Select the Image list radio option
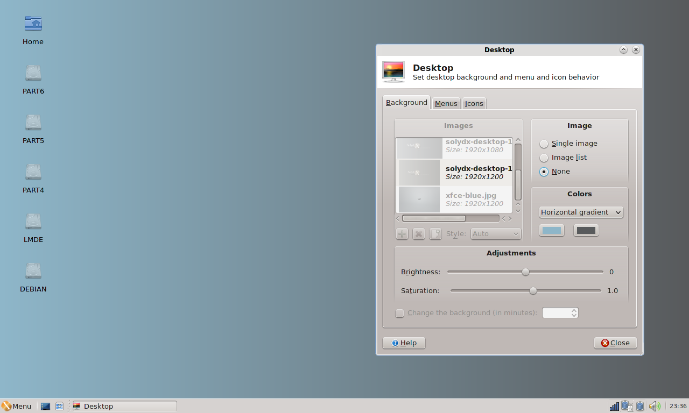Screen dimensions: 689x413 pyautogui.click(x=544, y=158)
